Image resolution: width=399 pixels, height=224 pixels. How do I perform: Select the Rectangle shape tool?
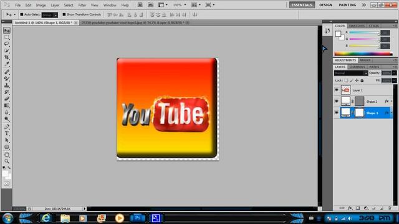pos(7,147)
